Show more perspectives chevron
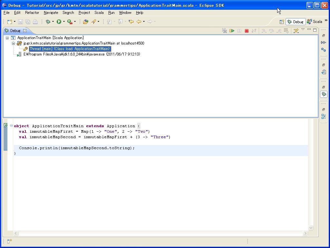This screenshot has width=330, height=248. click(326, 20)
